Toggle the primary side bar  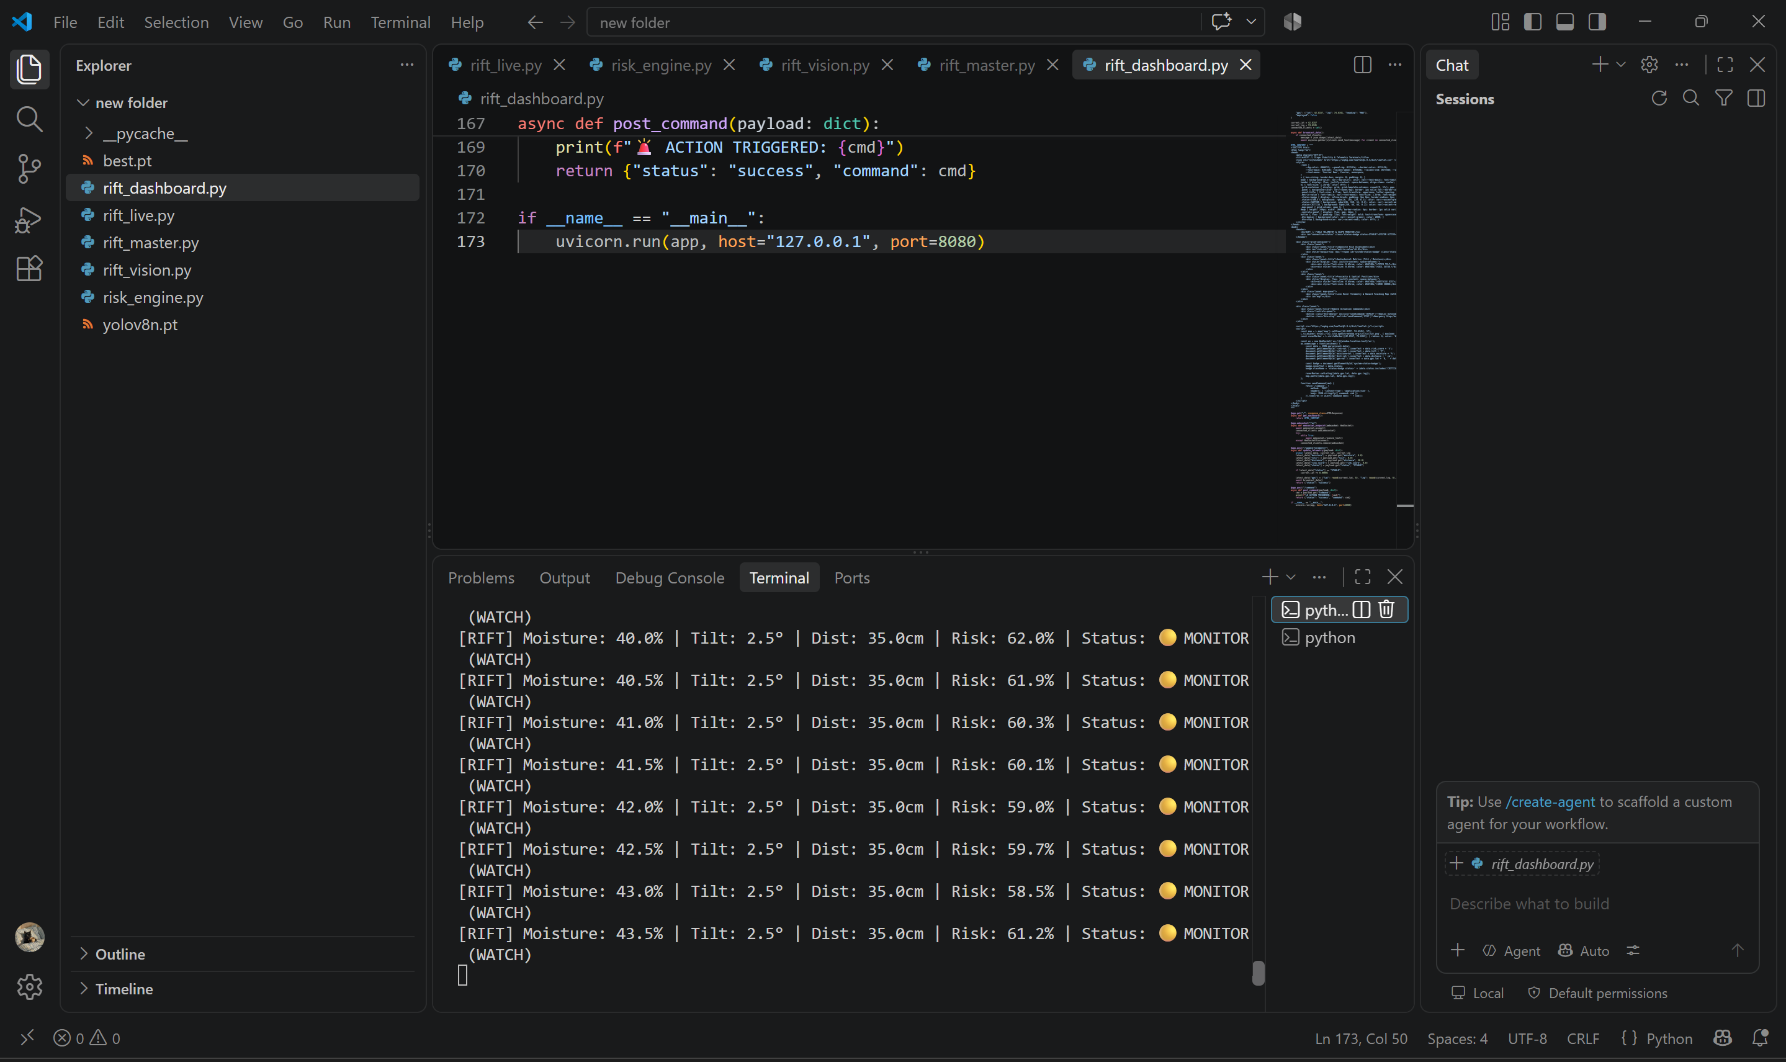[x=1532, y=22]
